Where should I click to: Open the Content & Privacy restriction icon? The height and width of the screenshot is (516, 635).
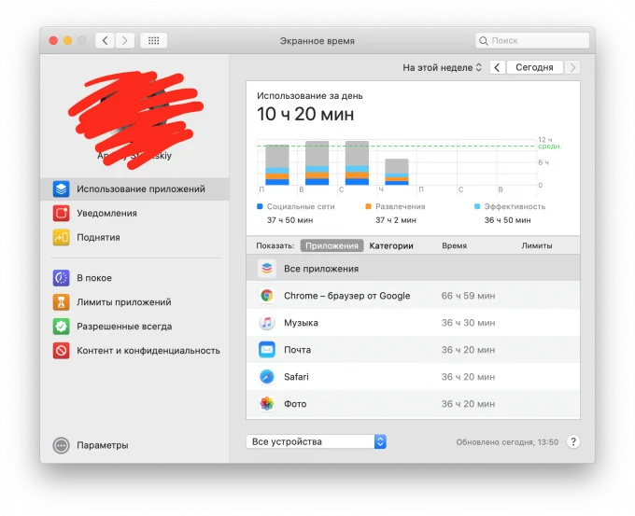pos(61,351)
